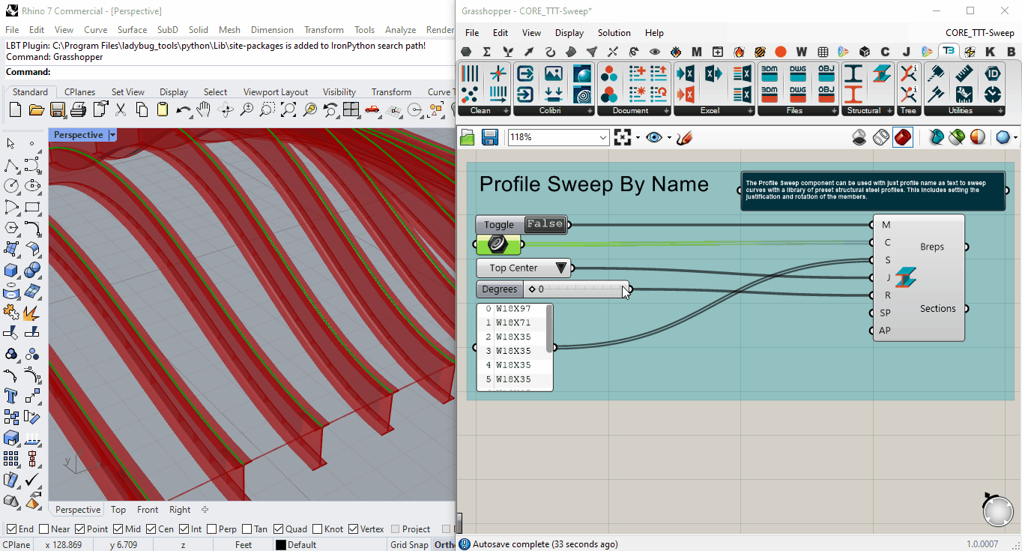
Task: Open the Perspective viewport title dropdown arrow
Action: click(x=112, y=135)
